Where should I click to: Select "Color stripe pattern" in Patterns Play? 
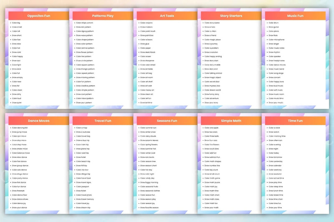(85, 23)
